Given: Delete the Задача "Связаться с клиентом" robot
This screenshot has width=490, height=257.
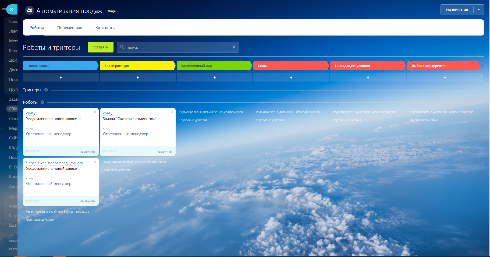Looking at the screenshot, I should [172, 112].
